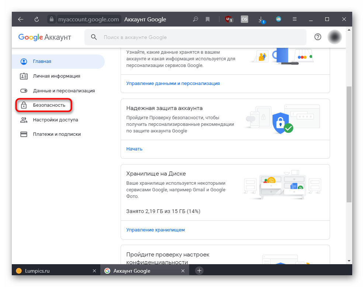Click the Last.fm extension icon
This screenshot has height=287, width=364.
pos(245,20)
